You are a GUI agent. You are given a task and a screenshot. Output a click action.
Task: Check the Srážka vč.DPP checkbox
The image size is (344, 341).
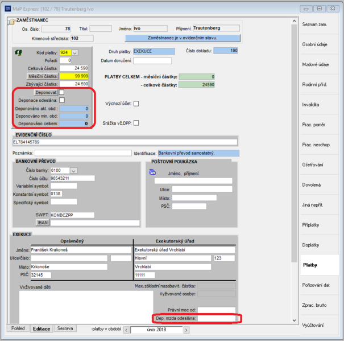tap(136, 123)
